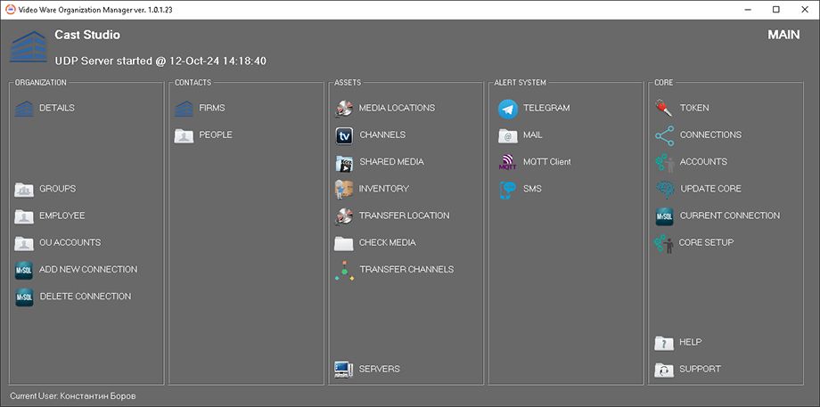
Task: Open the TOKEN label in Core
Action: tap(694, 108)
